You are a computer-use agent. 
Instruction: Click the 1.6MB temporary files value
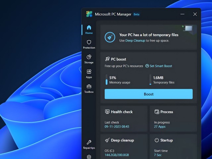158,78
